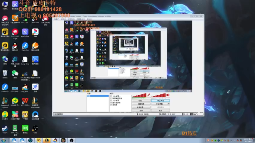The height and width of the screenshot is (143, 255).
Task: Open the first OBS menu 文件(F)
Action: 56,19
